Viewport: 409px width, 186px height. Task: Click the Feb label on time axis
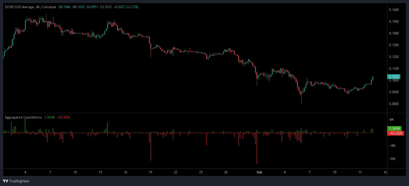pyautogui.click(x=259, y=173)
